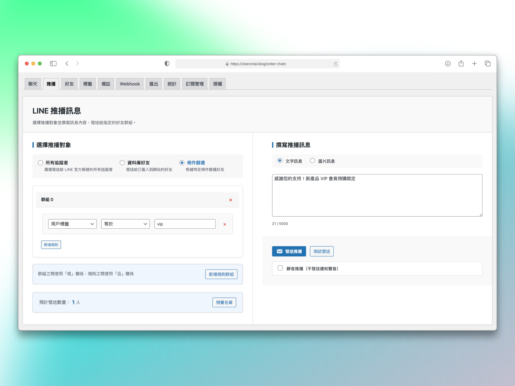
Task: Toggle the Safari sidebar icon
Action: (53, 64)
